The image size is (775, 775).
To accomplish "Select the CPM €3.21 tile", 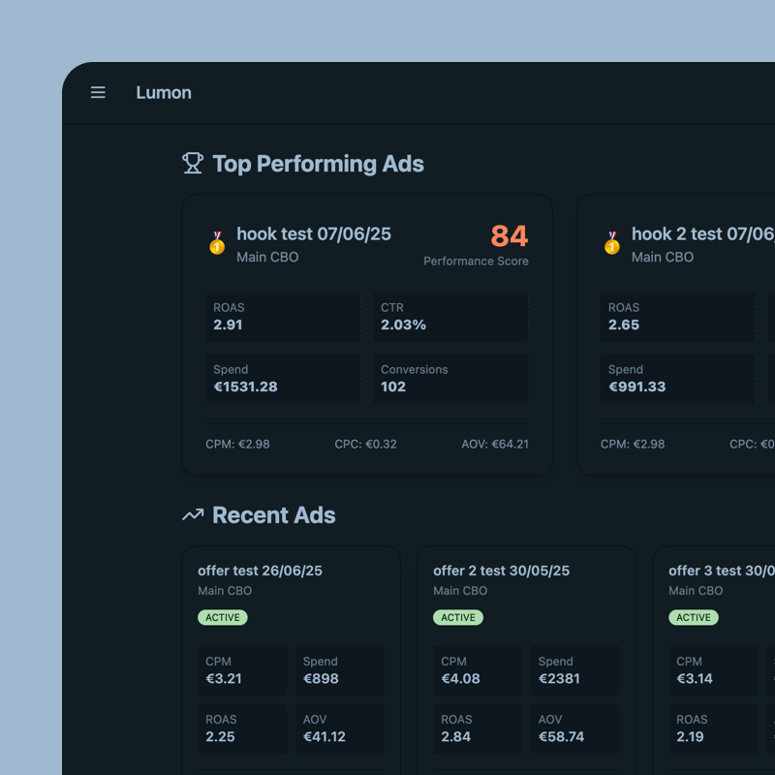I will tap(242, 670).
